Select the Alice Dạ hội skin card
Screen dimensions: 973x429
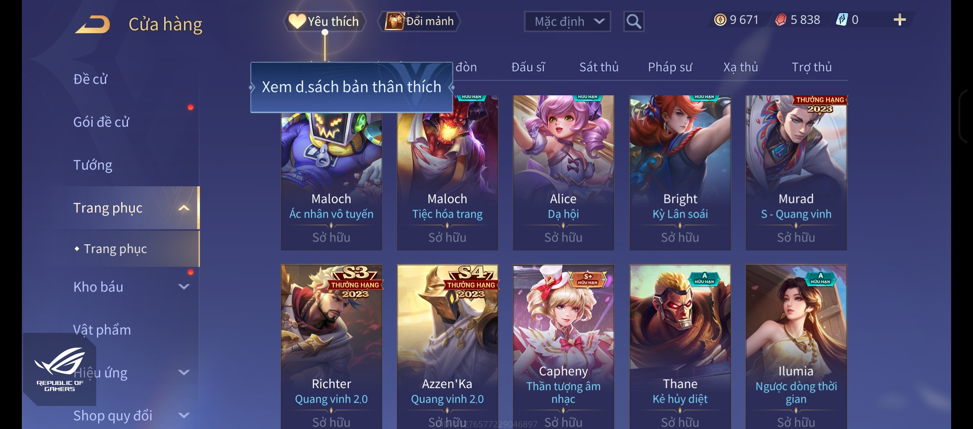point(563,173)
